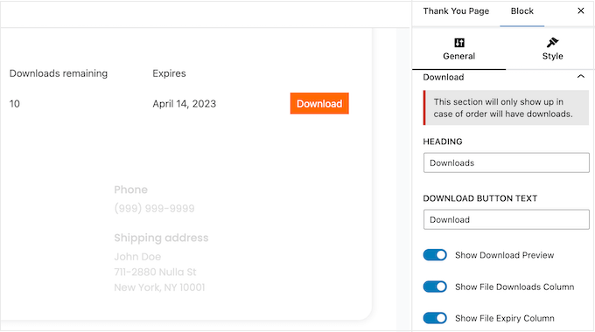This screenshot has height=332, width=595.
Task: Click the downloads remaining value 10
Action: tap(14, 104)
